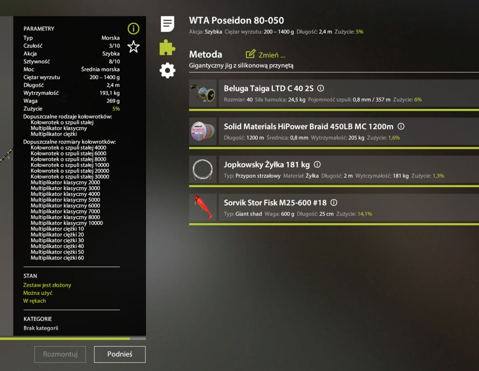Image resolution: width=479 pixels, height=371 pixels.
Task: Select the braid line spool thumbnail
Action: click(x=203, y=131)
